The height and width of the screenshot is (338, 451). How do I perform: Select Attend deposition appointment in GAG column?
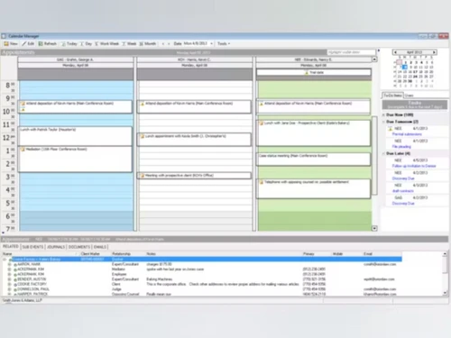click(x=75, y=106)
